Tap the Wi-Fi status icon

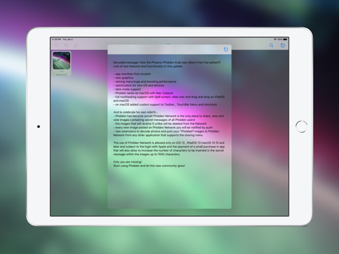(x=275, y=39)
